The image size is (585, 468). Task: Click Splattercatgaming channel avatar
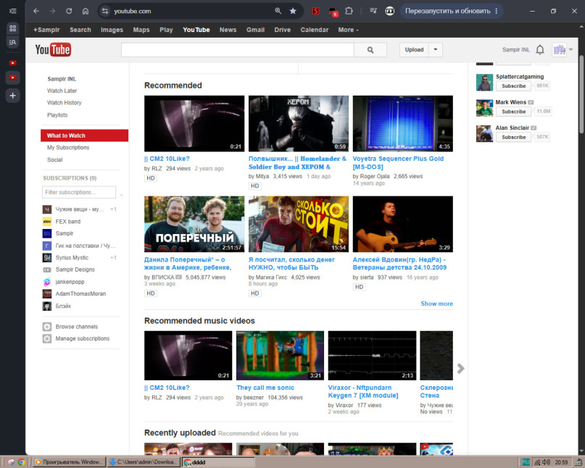(x=485, y=83)
